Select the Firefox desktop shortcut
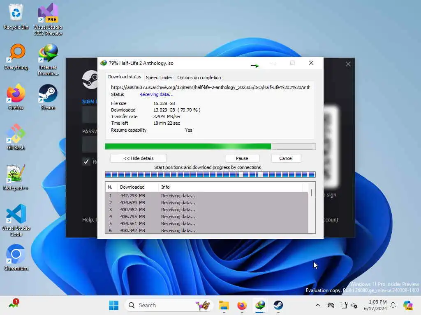The width and height of the screenshot is (421, 315). click(x=16, y=97)
